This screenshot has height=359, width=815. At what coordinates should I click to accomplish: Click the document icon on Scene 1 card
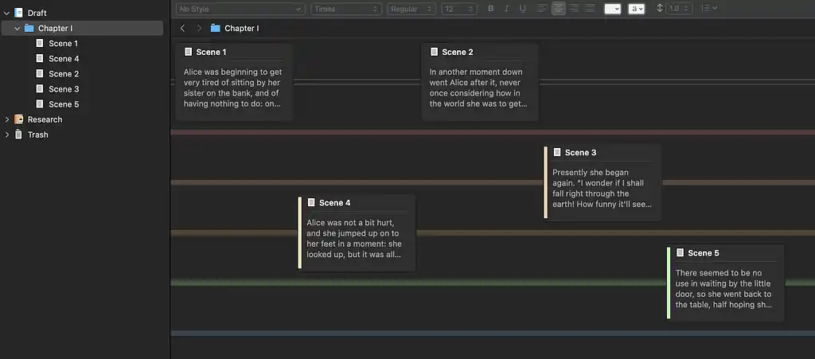[188, 52]
